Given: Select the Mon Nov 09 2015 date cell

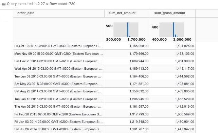Looking at the screenshot, I should click(x=59, y=53).
